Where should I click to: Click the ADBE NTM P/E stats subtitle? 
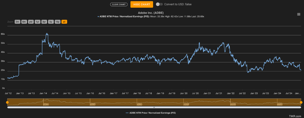pyautogui.click(x=151, y=17)
